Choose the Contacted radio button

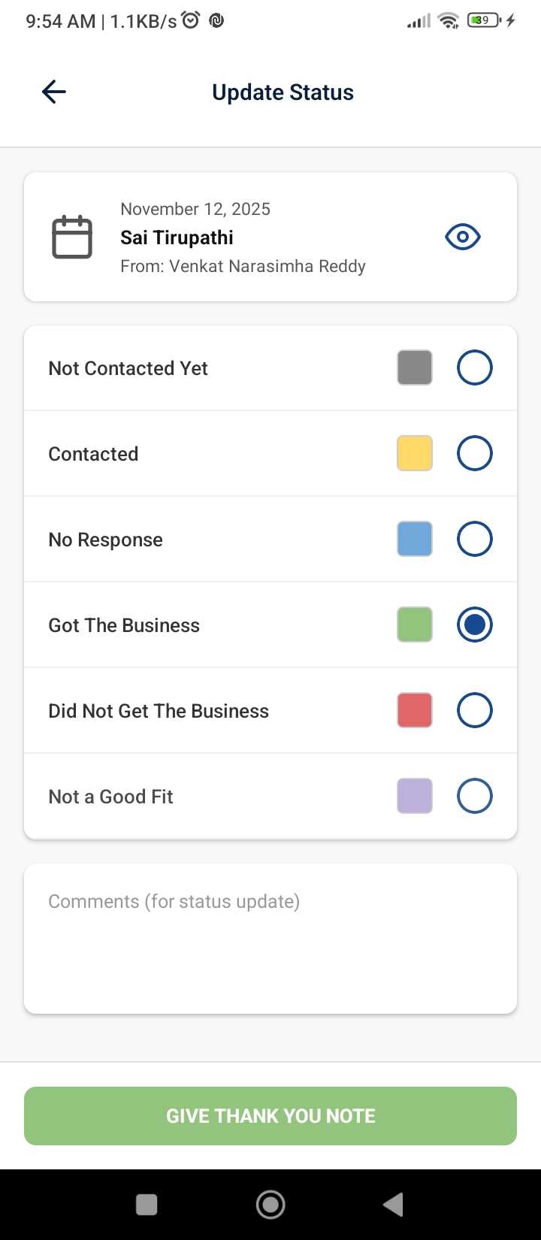pos(474,454)
